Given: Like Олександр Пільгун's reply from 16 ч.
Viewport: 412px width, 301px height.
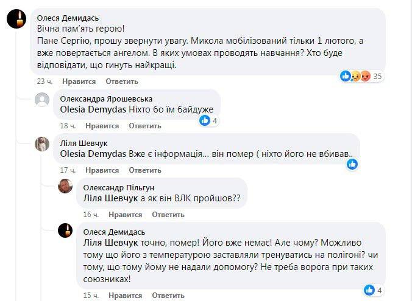Looking at the screenshot, I should 126,215.
